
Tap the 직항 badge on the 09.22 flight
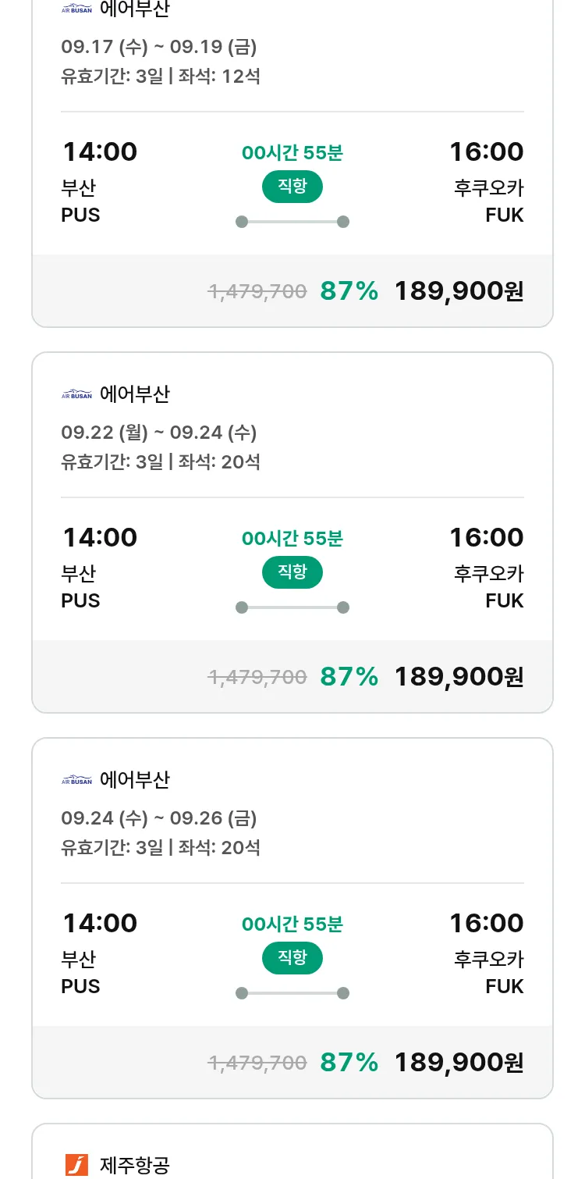point(292,572)
